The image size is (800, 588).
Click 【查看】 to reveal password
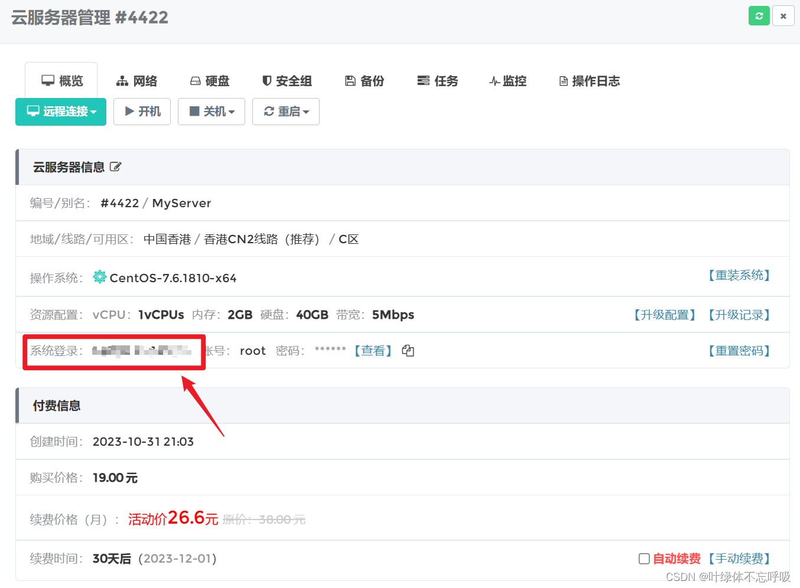point(373,351)
